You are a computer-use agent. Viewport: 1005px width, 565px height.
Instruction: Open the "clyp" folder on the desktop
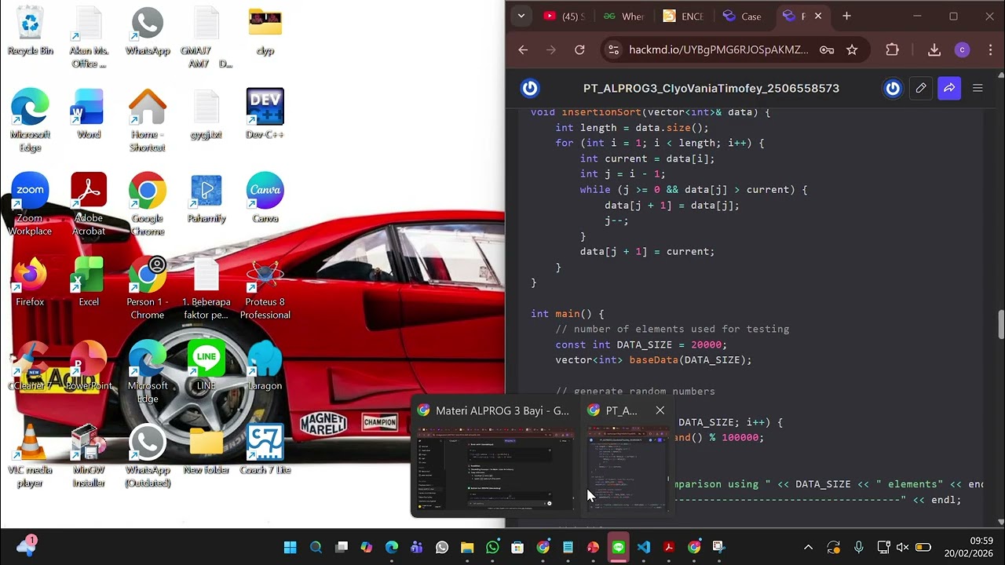265,31
